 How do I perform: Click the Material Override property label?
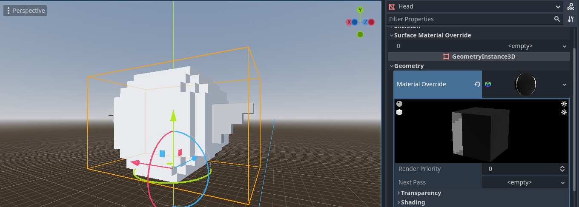421,84
